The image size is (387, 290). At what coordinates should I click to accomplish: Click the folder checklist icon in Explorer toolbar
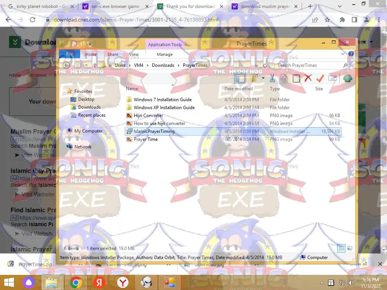click(x=254, y=79)
